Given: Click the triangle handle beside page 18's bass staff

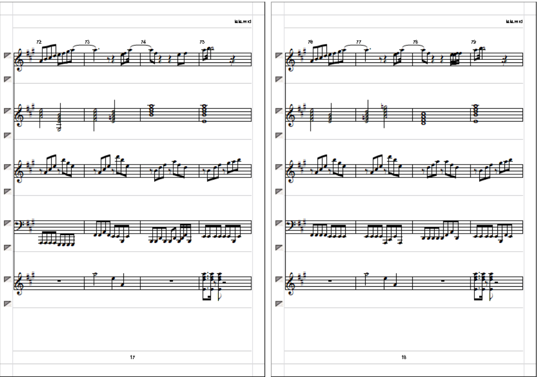Looking at the screenshot, I should 279,223.
